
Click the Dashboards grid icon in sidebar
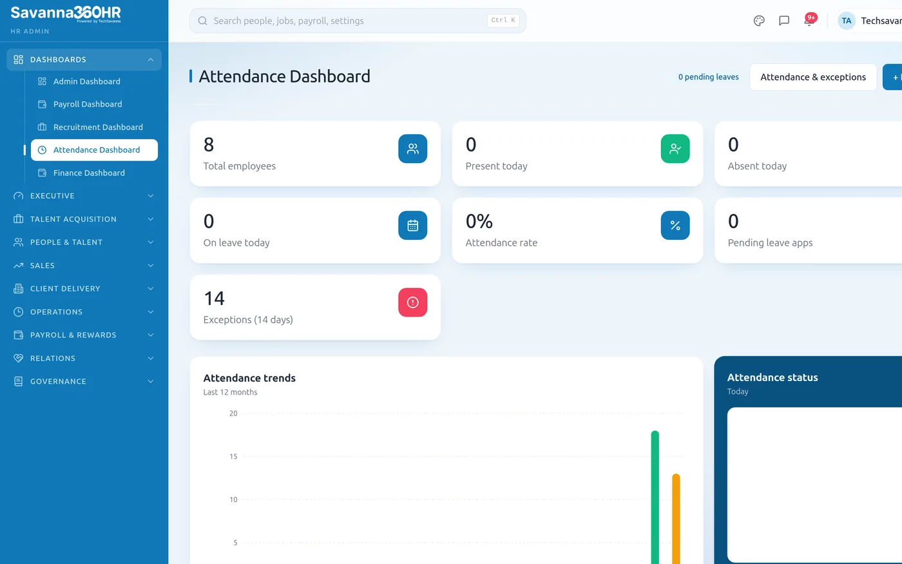coord(18,59)
